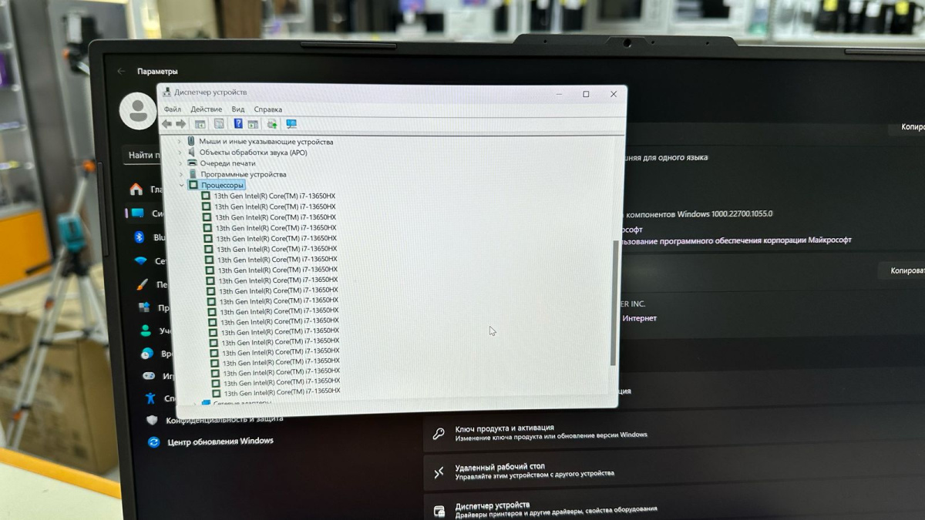Click the Windows Update circular arrows icon
The width and height of the screenshot is (925, 520).
(154, 442)
